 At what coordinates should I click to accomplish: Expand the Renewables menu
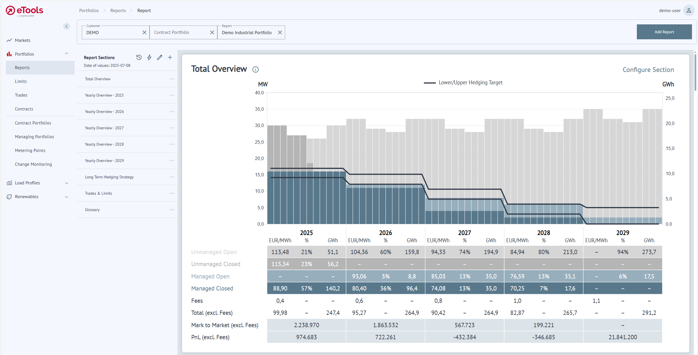pyautogui.click(x=67, y=197)
